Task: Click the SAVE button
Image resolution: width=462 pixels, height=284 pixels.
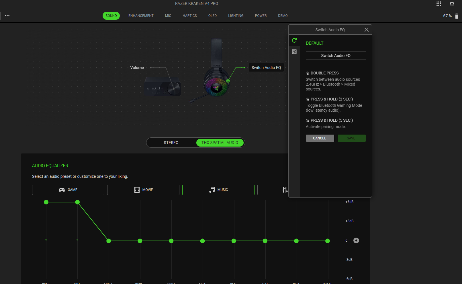Action: coord(351,138)
